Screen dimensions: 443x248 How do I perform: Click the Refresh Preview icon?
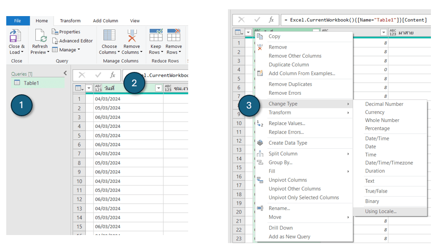point(40,36)
